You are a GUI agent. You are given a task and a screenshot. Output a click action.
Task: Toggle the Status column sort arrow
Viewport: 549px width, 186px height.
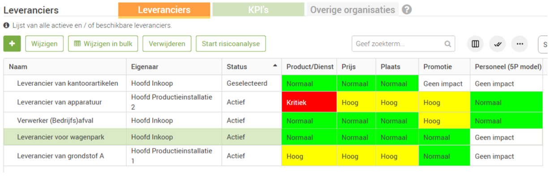click(274, 66)
